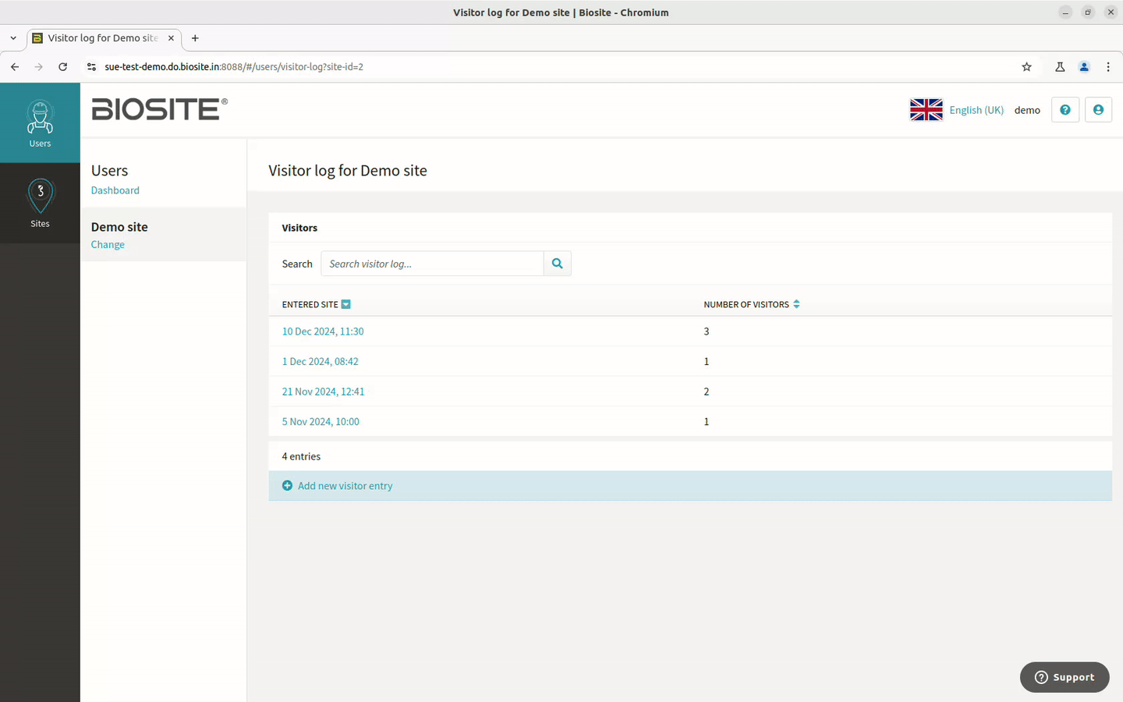
Task: Open the Support chat button
Action: tap(1065, 677)
